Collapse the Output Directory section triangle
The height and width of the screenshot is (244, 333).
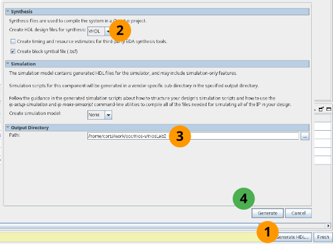[x=8, y=127]
